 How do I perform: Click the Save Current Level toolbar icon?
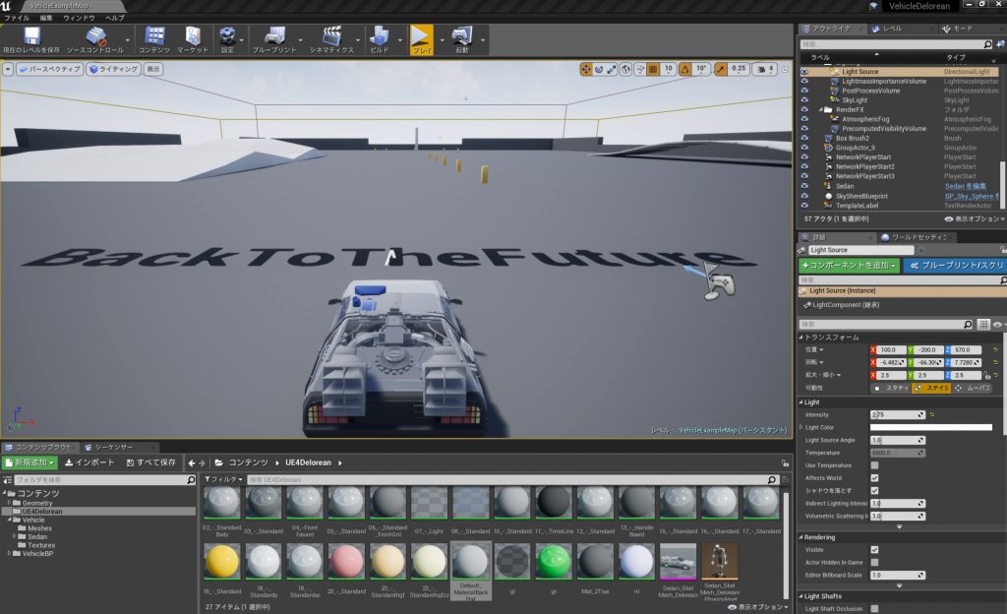[30, 39]
